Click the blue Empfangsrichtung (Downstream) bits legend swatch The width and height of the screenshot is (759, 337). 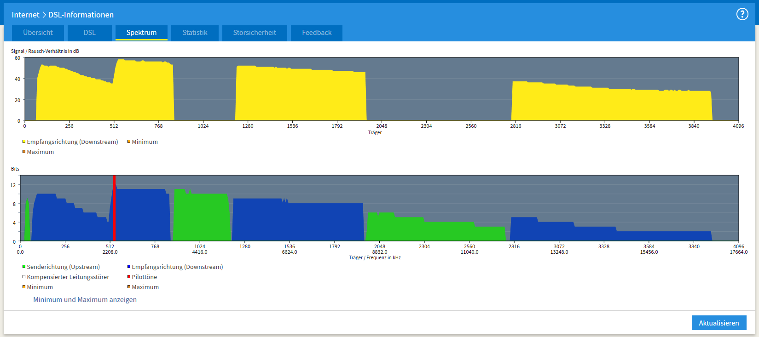coord(129,267)
